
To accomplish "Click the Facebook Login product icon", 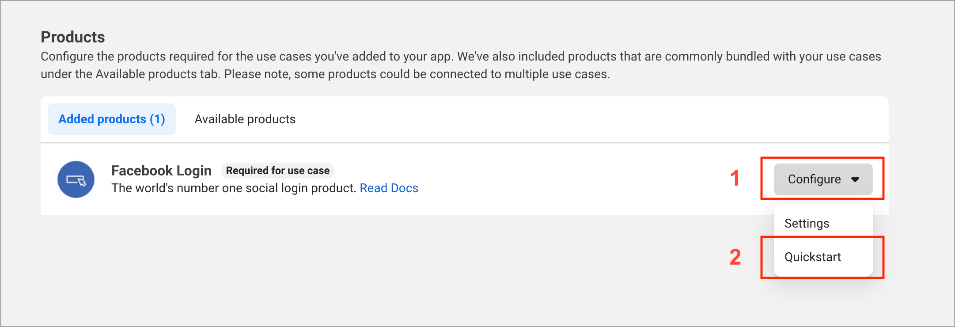I will pos(76,179).
